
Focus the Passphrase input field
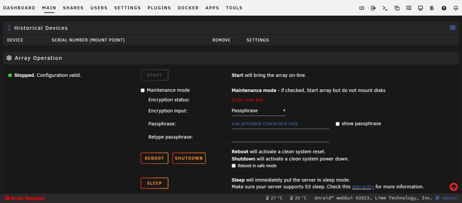(x=280, y=124)
